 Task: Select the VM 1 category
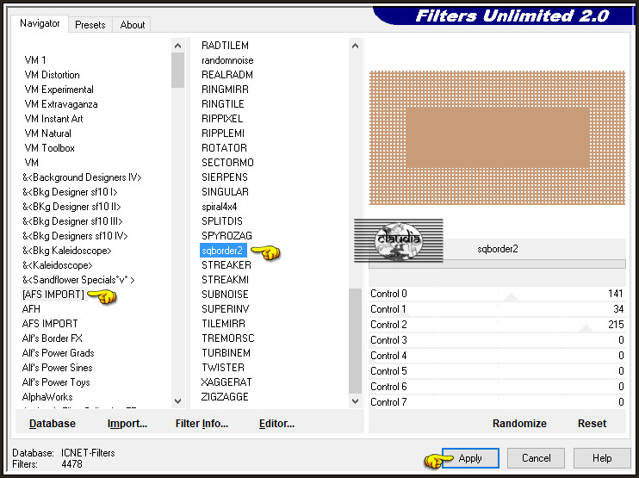click(x=35, y=60)
